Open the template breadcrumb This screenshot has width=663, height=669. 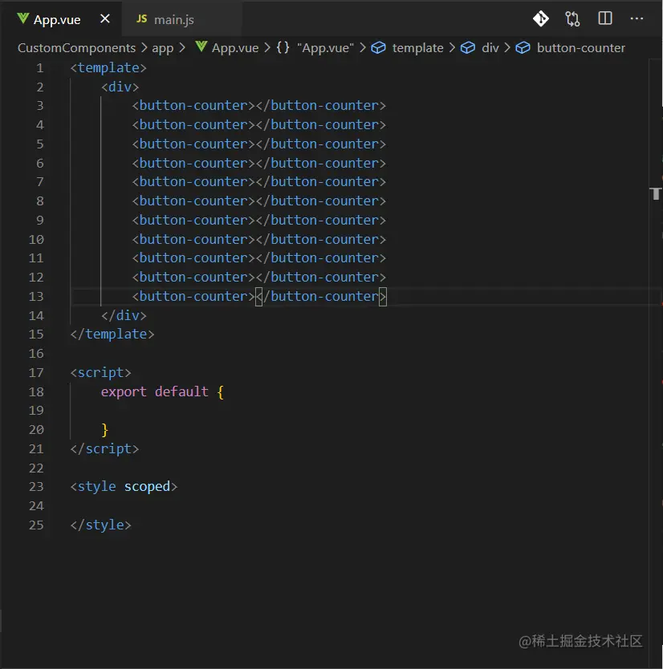[417, 48]
